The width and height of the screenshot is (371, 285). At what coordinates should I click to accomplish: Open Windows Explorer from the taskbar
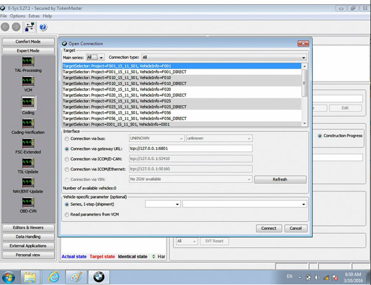pyautogui.click(x=30, y=277)
